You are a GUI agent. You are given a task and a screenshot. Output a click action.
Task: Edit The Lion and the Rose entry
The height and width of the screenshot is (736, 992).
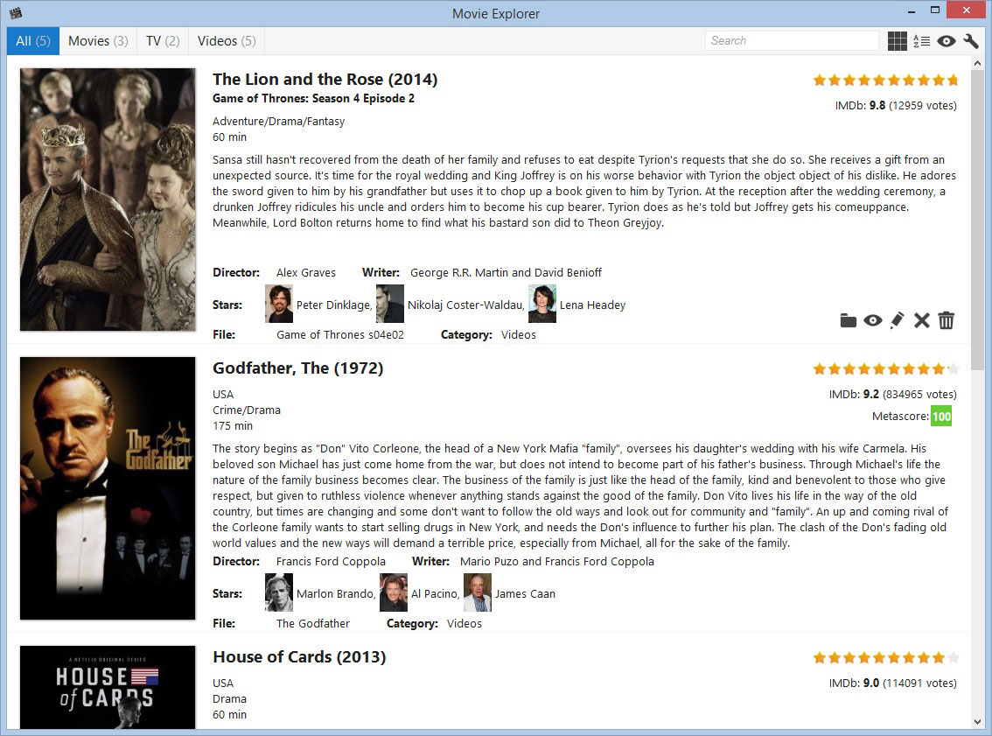pos(898,321)
